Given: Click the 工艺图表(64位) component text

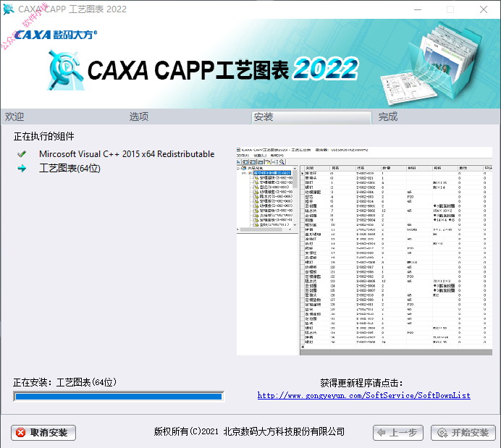Looking at the screenshot, I should coord(70,169).
